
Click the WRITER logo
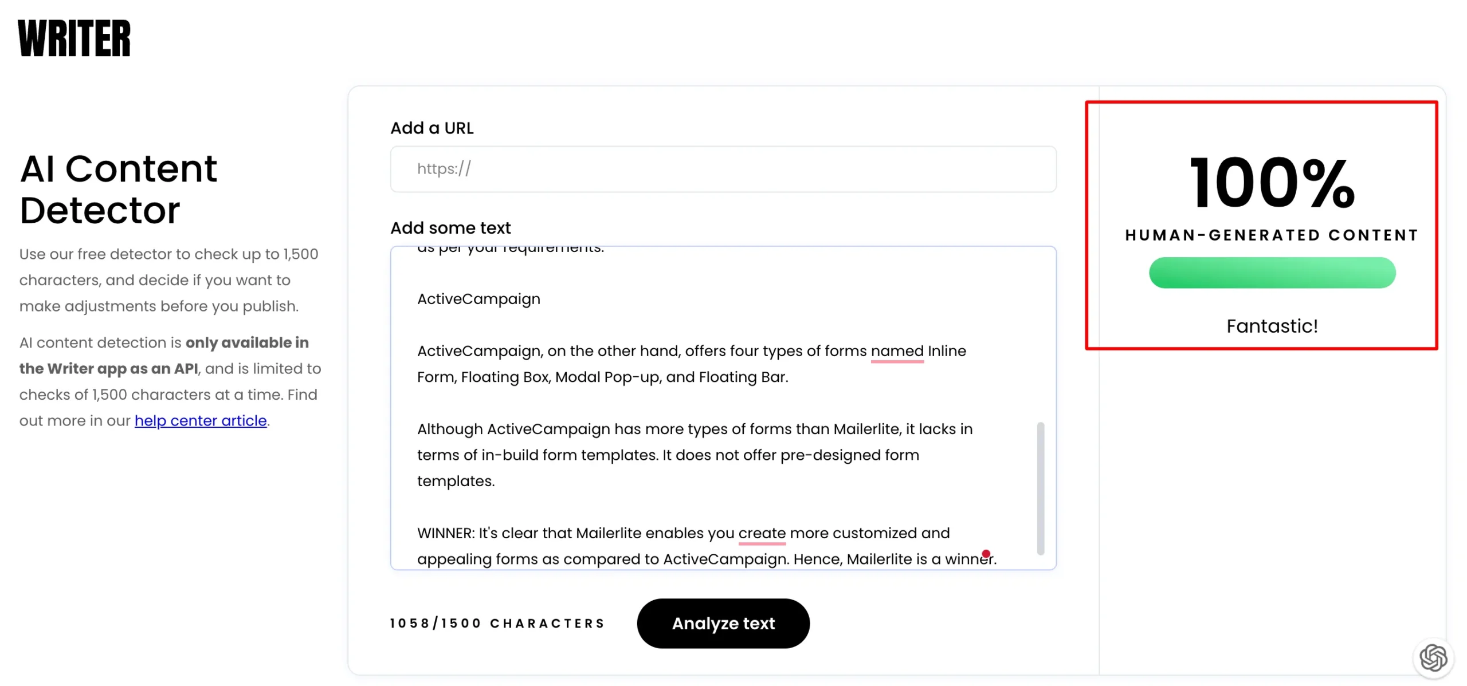[74, 38]
